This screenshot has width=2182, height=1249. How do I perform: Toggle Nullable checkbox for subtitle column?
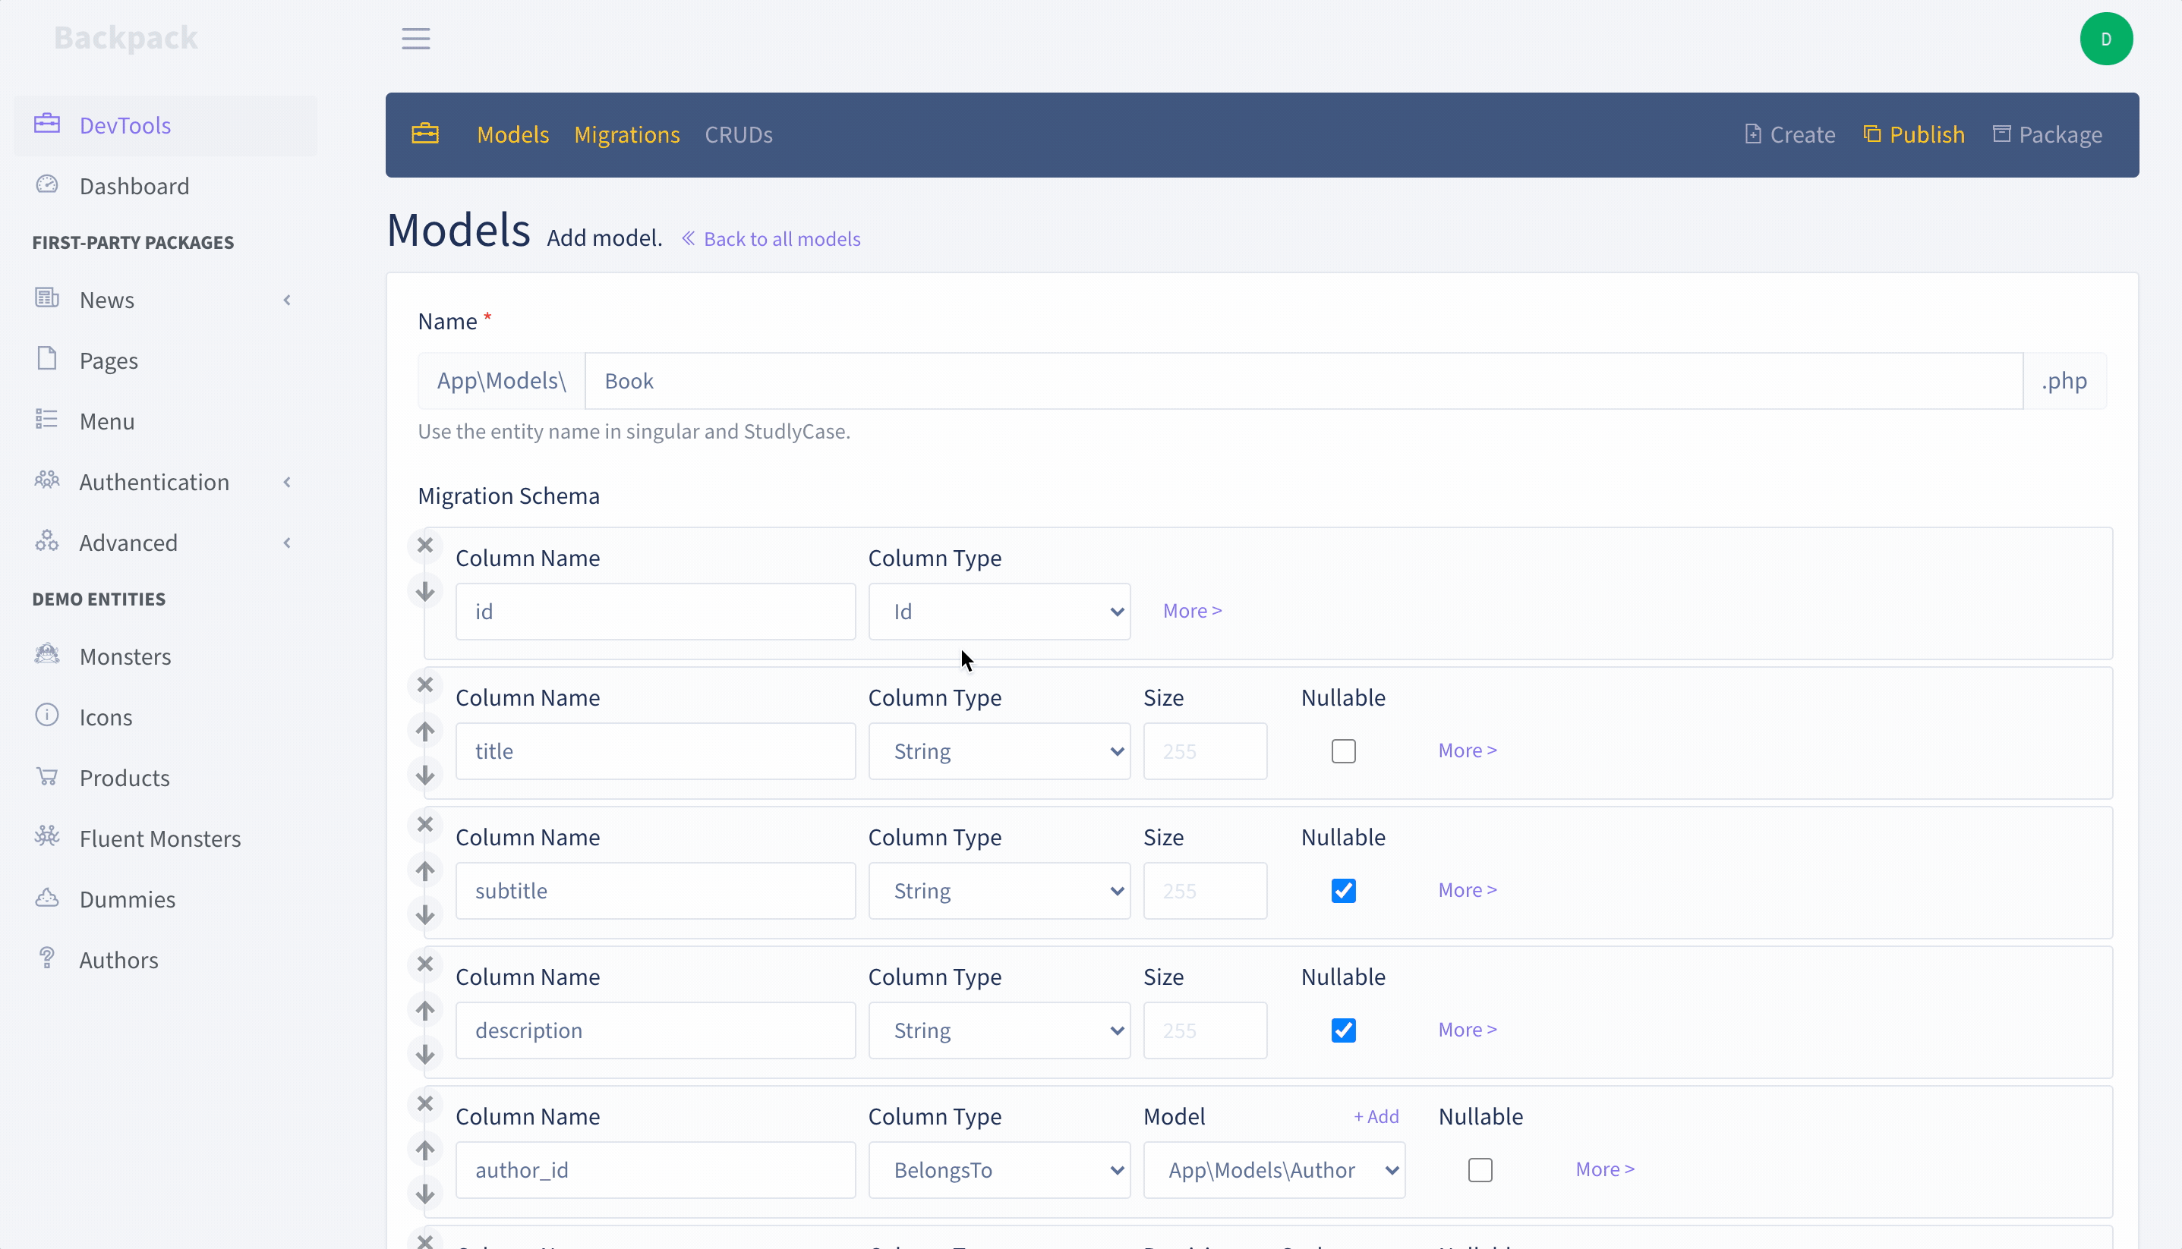(x=1343, y=889)
